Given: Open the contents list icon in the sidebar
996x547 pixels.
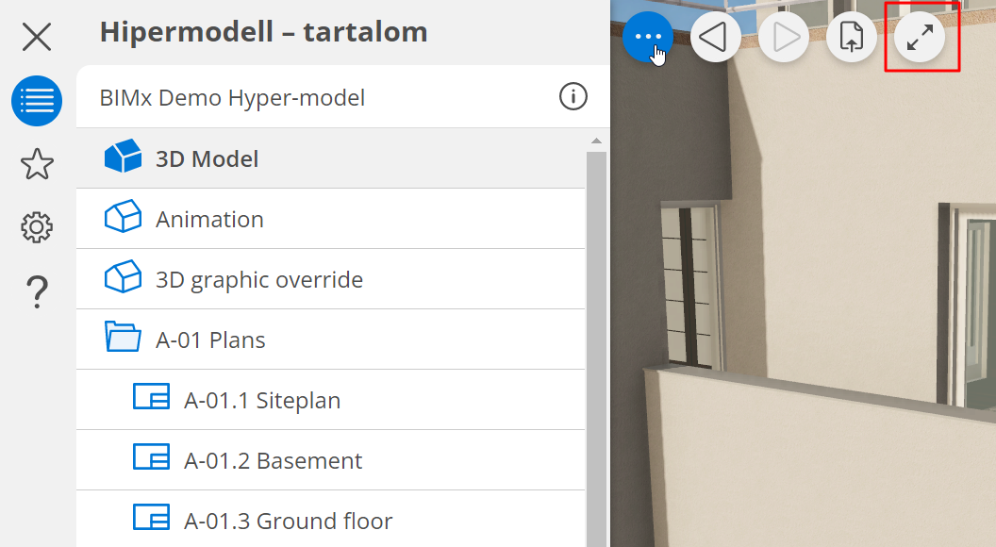Looking at the screenshot, I should tap(37, 101).
